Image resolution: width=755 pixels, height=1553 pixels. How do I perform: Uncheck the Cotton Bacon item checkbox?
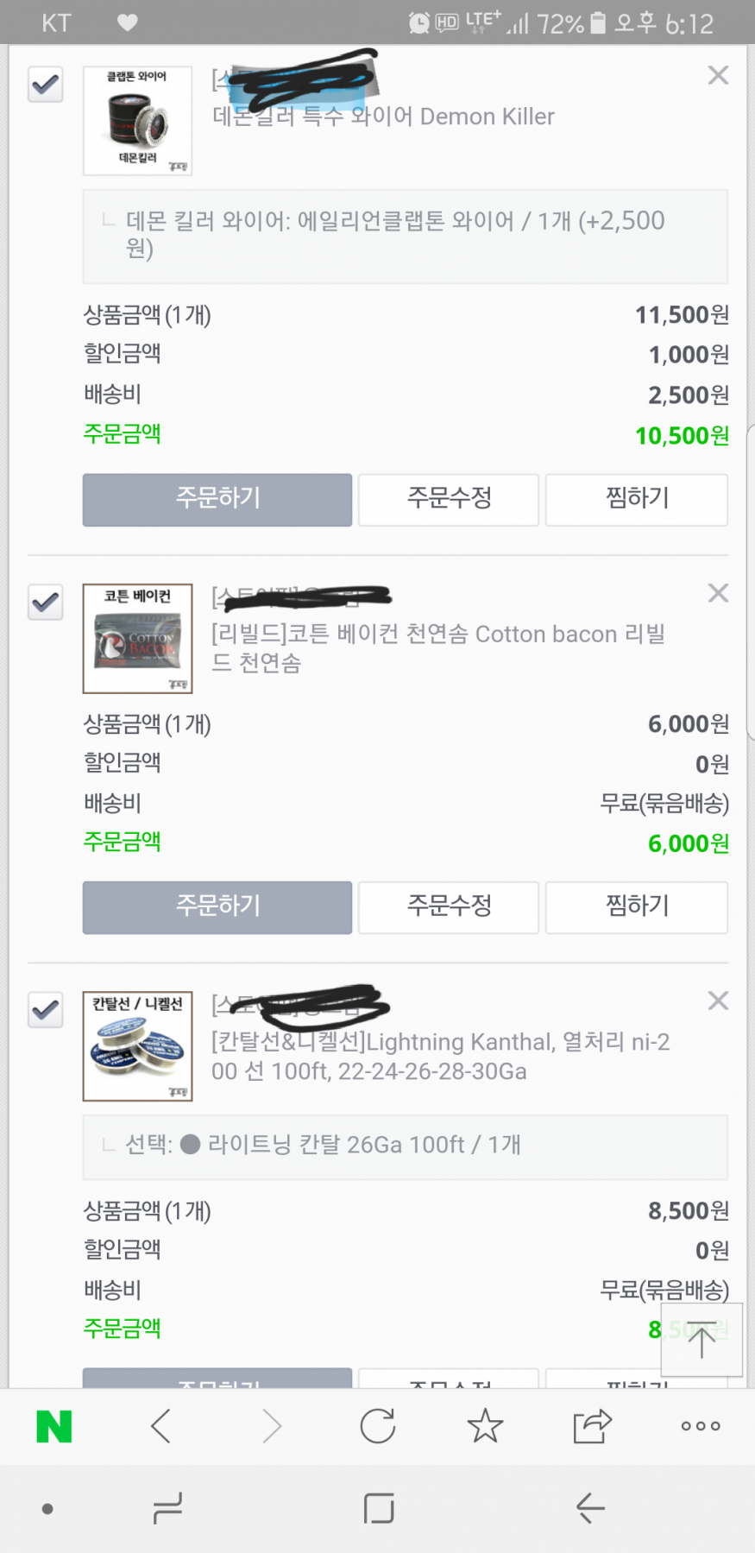[x=46, y=602]
